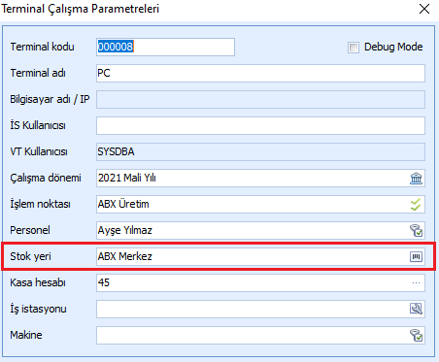Click the Kasa hesabı label
439x362 pixels.
pyautogui.click(x=38, y=282)
